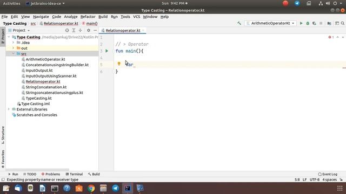Collapse the src folder
Screen dimensions: 346x194
pos(13,53)
